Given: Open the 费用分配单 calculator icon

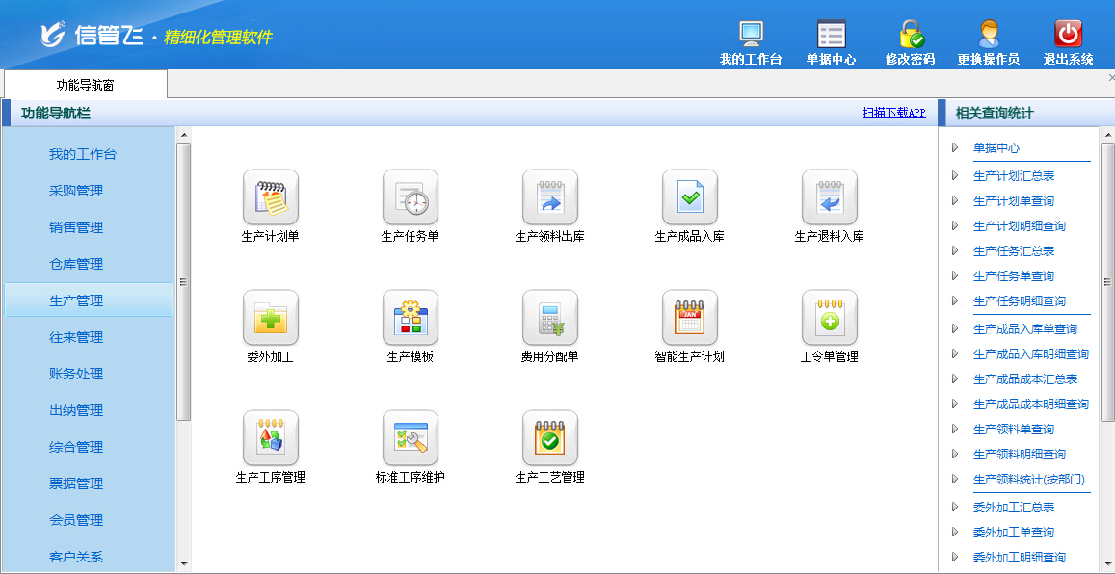Looking at the screenshot, I should point(550,318).
